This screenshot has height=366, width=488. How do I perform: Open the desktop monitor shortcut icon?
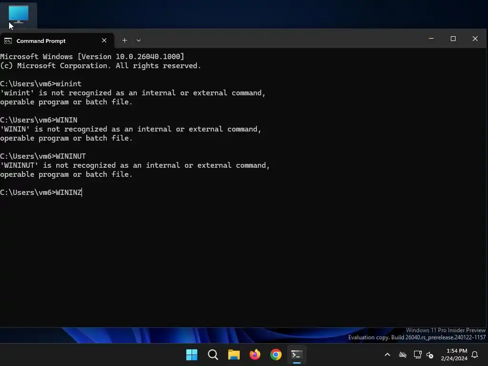pyautogui.click(x=19, y=14)
